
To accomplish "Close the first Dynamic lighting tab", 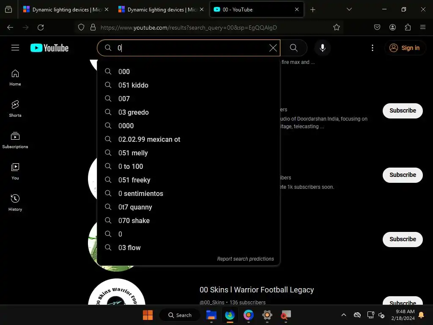I will coord(107,10).
